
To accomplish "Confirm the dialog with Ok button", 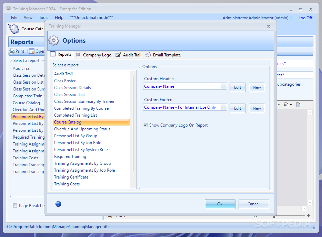I will 220,204.
